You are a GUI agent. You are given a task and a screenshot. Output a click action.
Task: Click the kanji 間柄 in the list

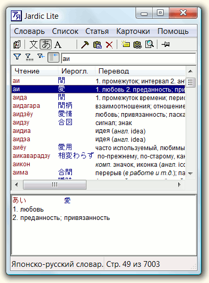pyautogui.click(x=65, y=105)
